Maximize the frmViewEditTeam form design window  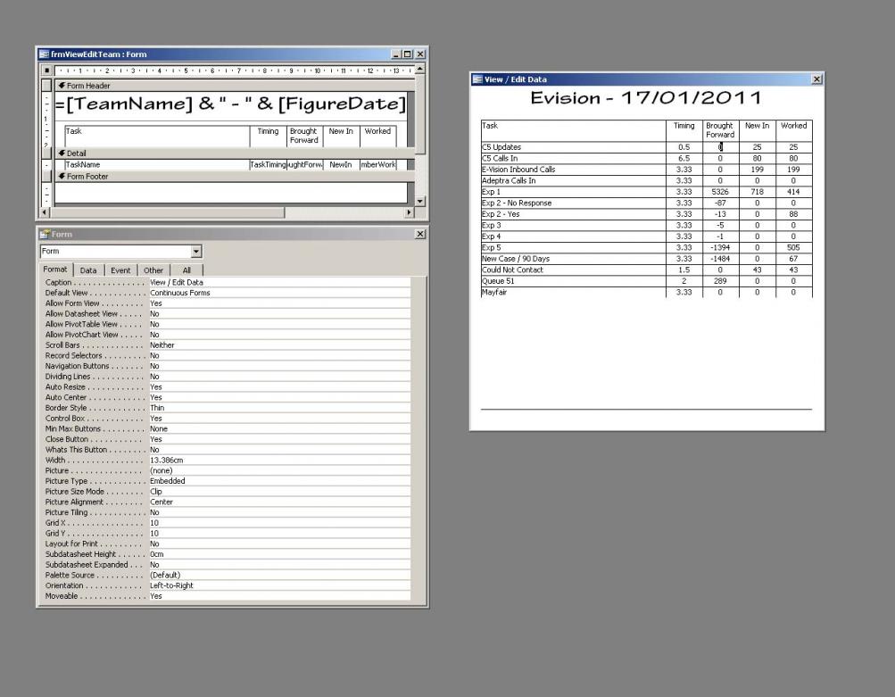pyautogui.click(x=408, y=54)
